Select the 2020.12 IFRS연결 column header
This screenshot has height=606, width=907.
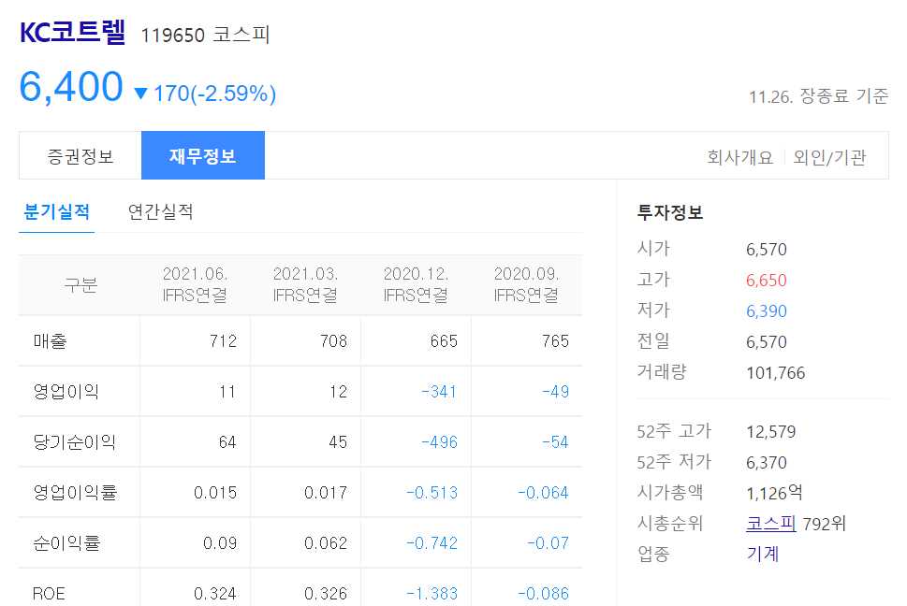coord(415,284)
